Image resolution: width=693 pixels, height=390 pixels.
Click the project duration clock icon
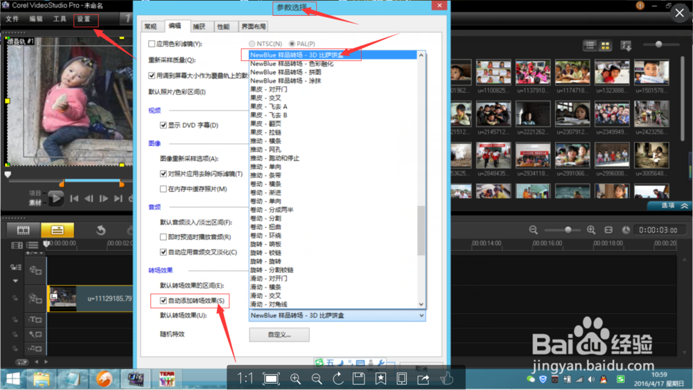pyautogui.click(x=626, y=230)
